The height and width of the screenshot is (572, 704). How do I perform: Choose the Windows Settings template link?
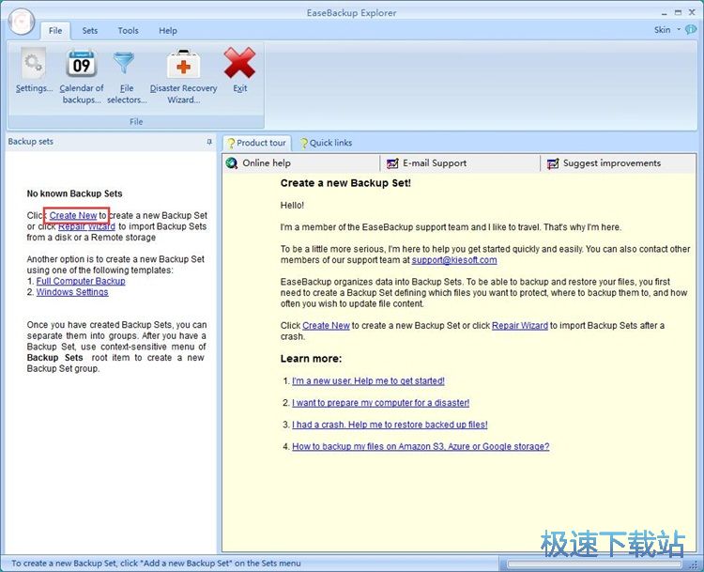[72, 292]
